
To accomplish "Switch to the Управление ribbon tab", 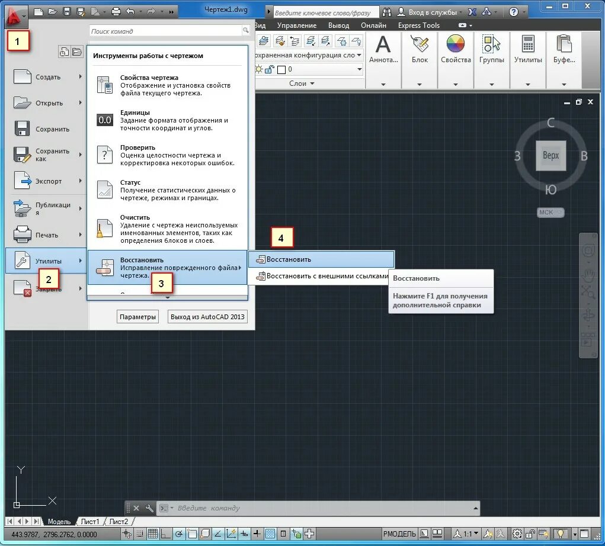I will (x=297, y=25).
